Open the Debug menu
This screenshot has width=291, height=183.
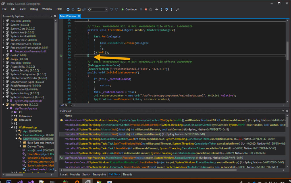pyautogui.click(x=34, y=9)
